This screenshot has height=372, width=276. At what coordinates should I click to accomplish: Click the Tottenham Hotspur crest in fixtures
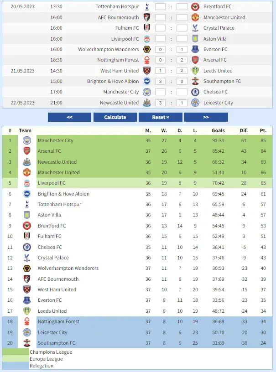pyautogui.click(x=147, y=7)
